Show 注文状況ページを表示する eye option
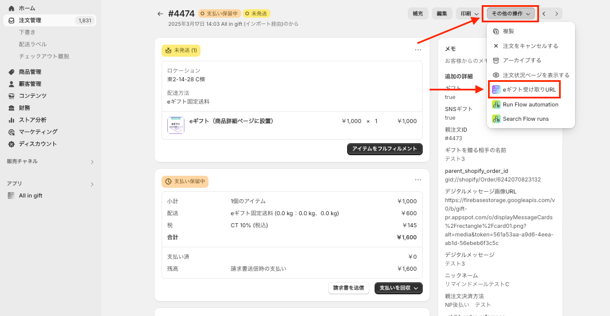The width and height of the screenshot is (610, 316). (x=536, y=75)
